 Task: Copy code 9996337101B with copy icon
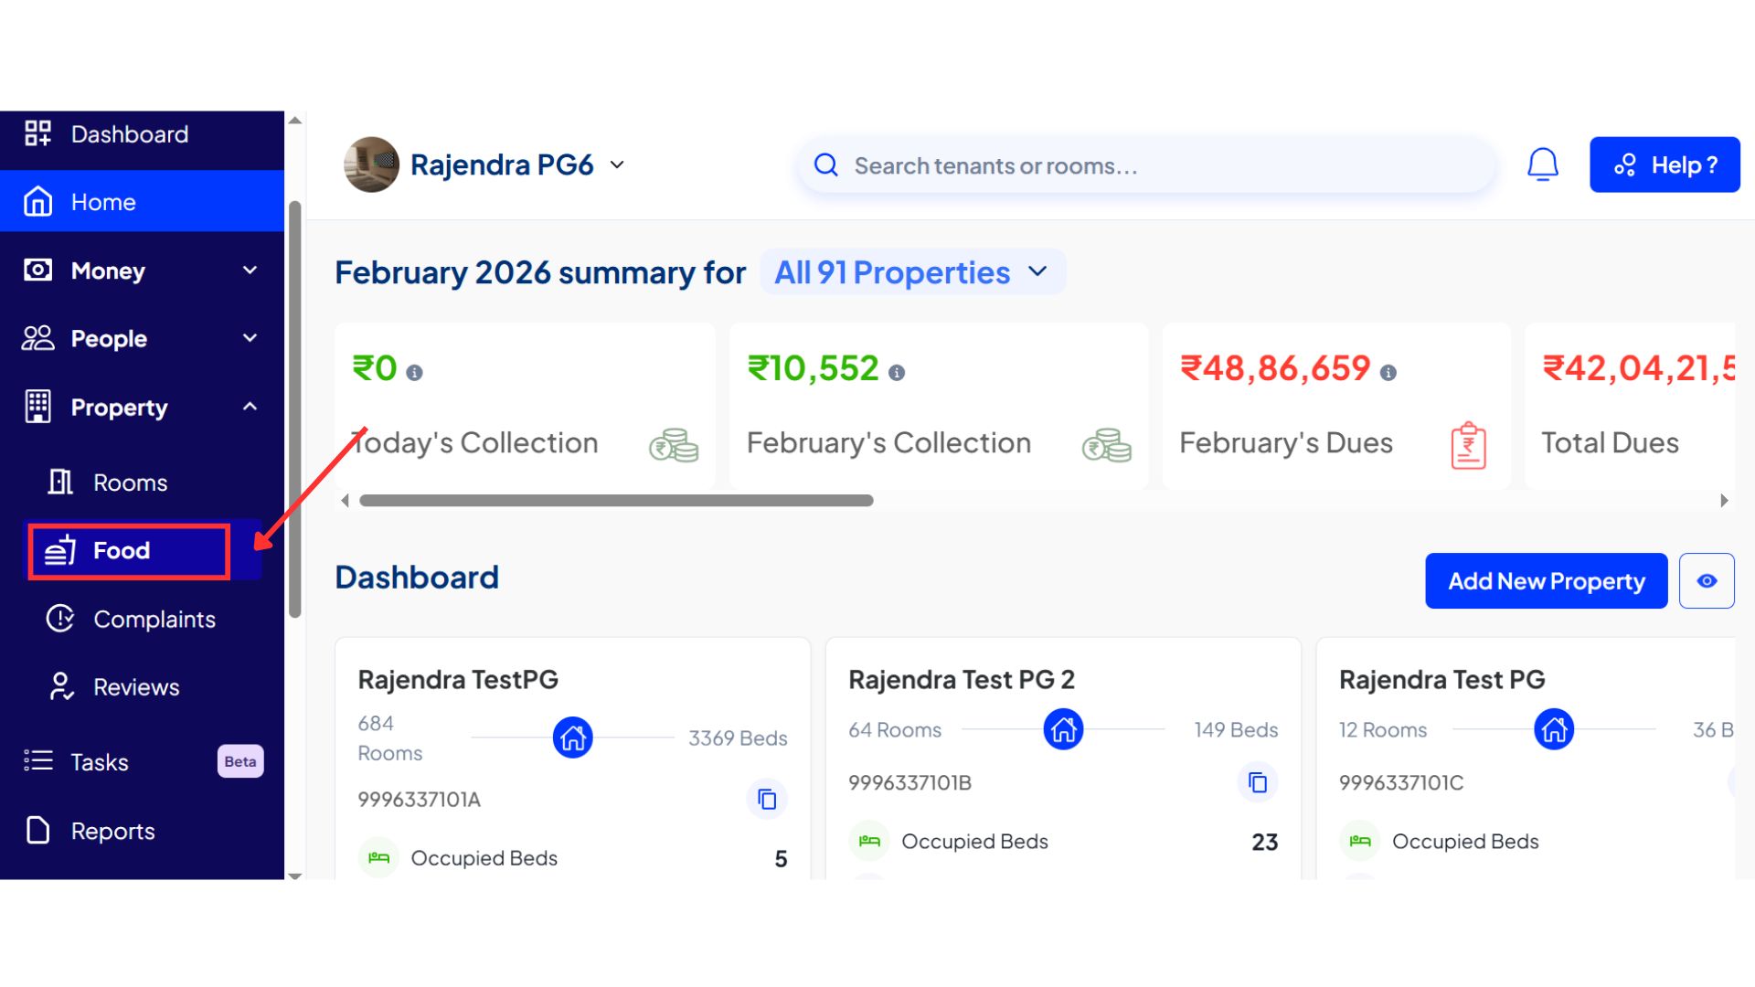coord(1258,783)
